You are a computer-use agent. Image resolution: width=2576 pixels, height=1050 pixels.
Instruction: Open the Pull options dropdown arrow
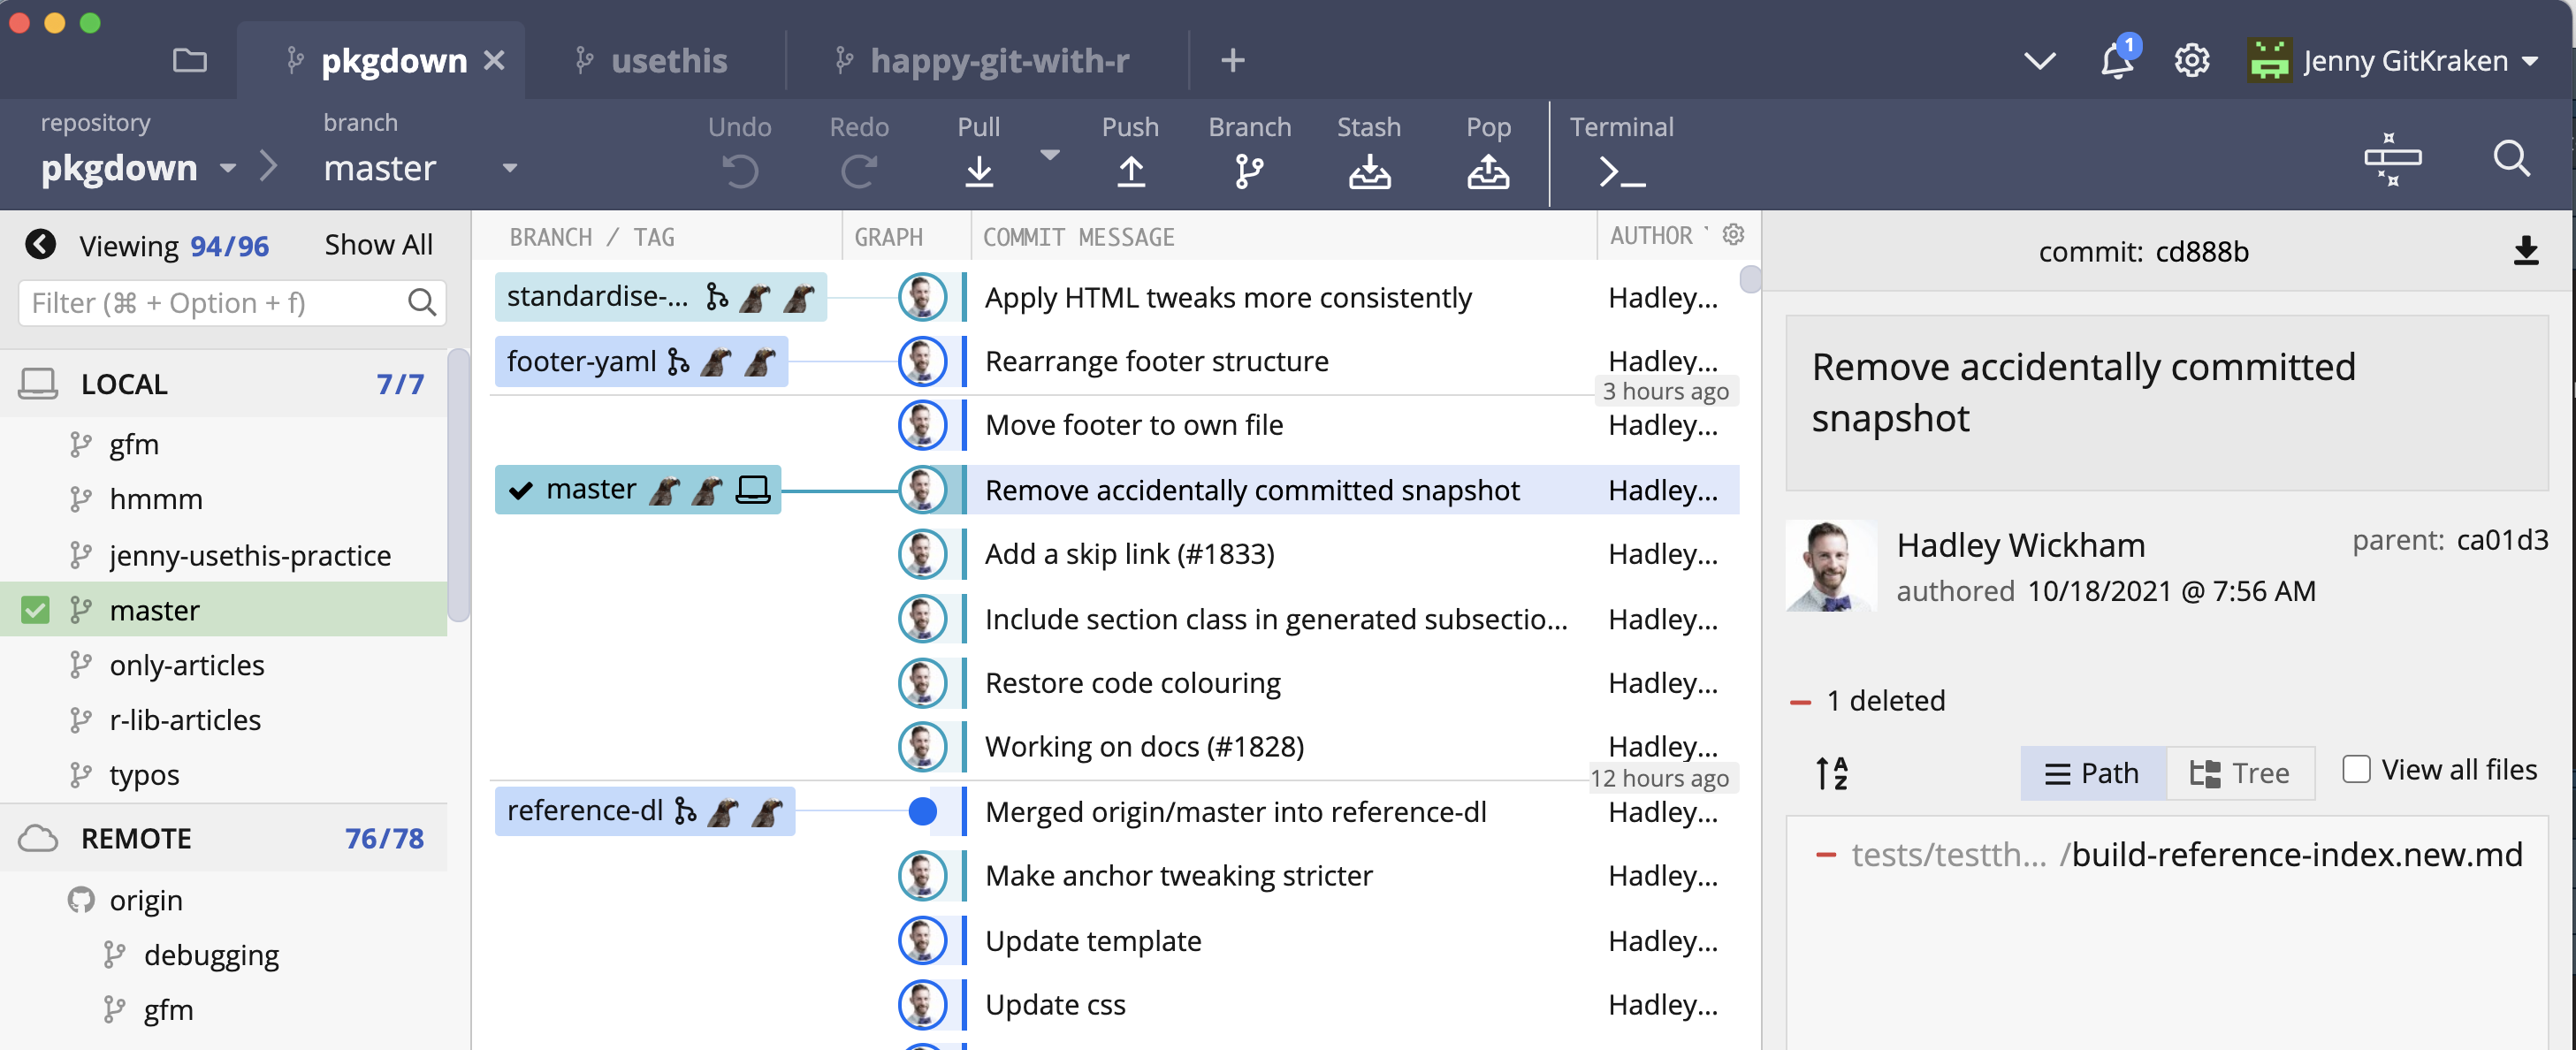1049,155
